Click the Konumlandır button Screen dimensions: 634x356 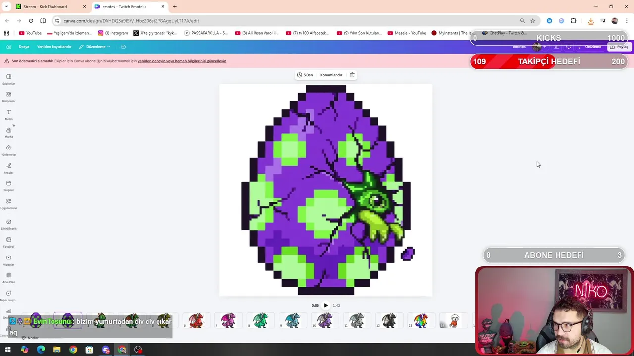click(x=331, y=75)
